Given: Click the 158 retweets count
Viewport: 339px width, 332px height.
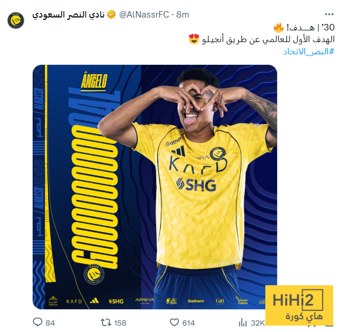Looking at the screenshot, I should point(120,323).
